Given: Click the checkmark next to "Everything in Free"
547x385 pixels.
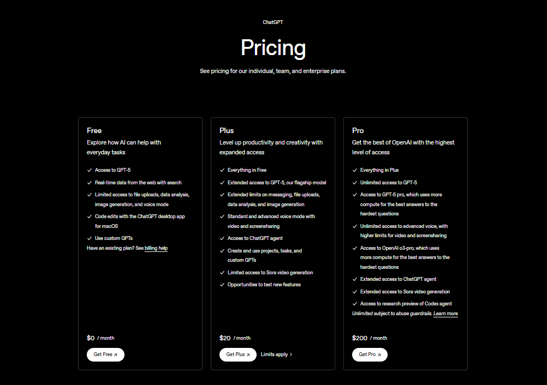Looking at the screenshot, I should click(222, 170).
